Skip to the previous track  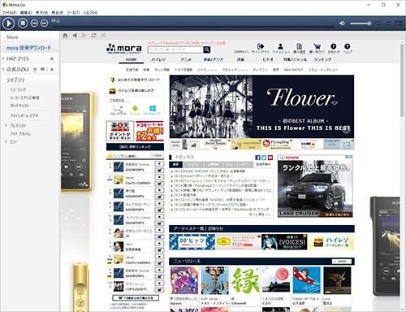(34, 24)
